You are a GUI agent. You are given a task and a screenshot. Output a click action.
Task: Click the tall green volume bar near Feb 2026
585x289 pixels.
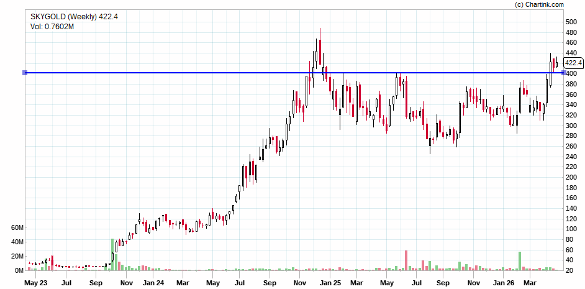(x=520, y=261)
